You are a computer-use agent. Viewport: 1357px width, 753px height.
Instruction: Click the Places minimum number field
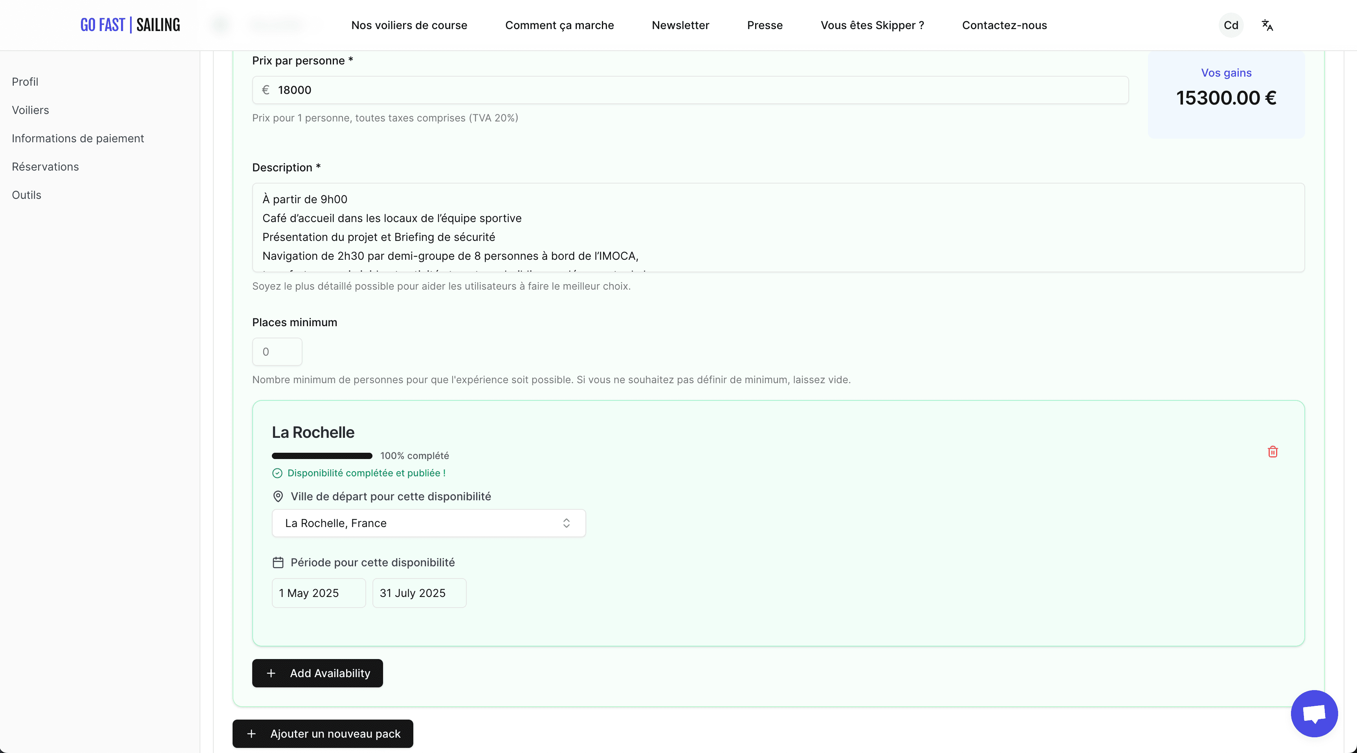[277, 351]
